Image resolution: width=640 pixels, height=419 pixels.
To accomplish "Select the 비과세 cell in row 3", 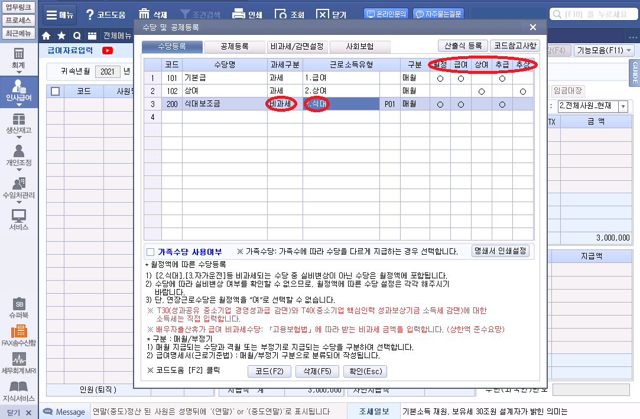I will [x=285, y=104].
